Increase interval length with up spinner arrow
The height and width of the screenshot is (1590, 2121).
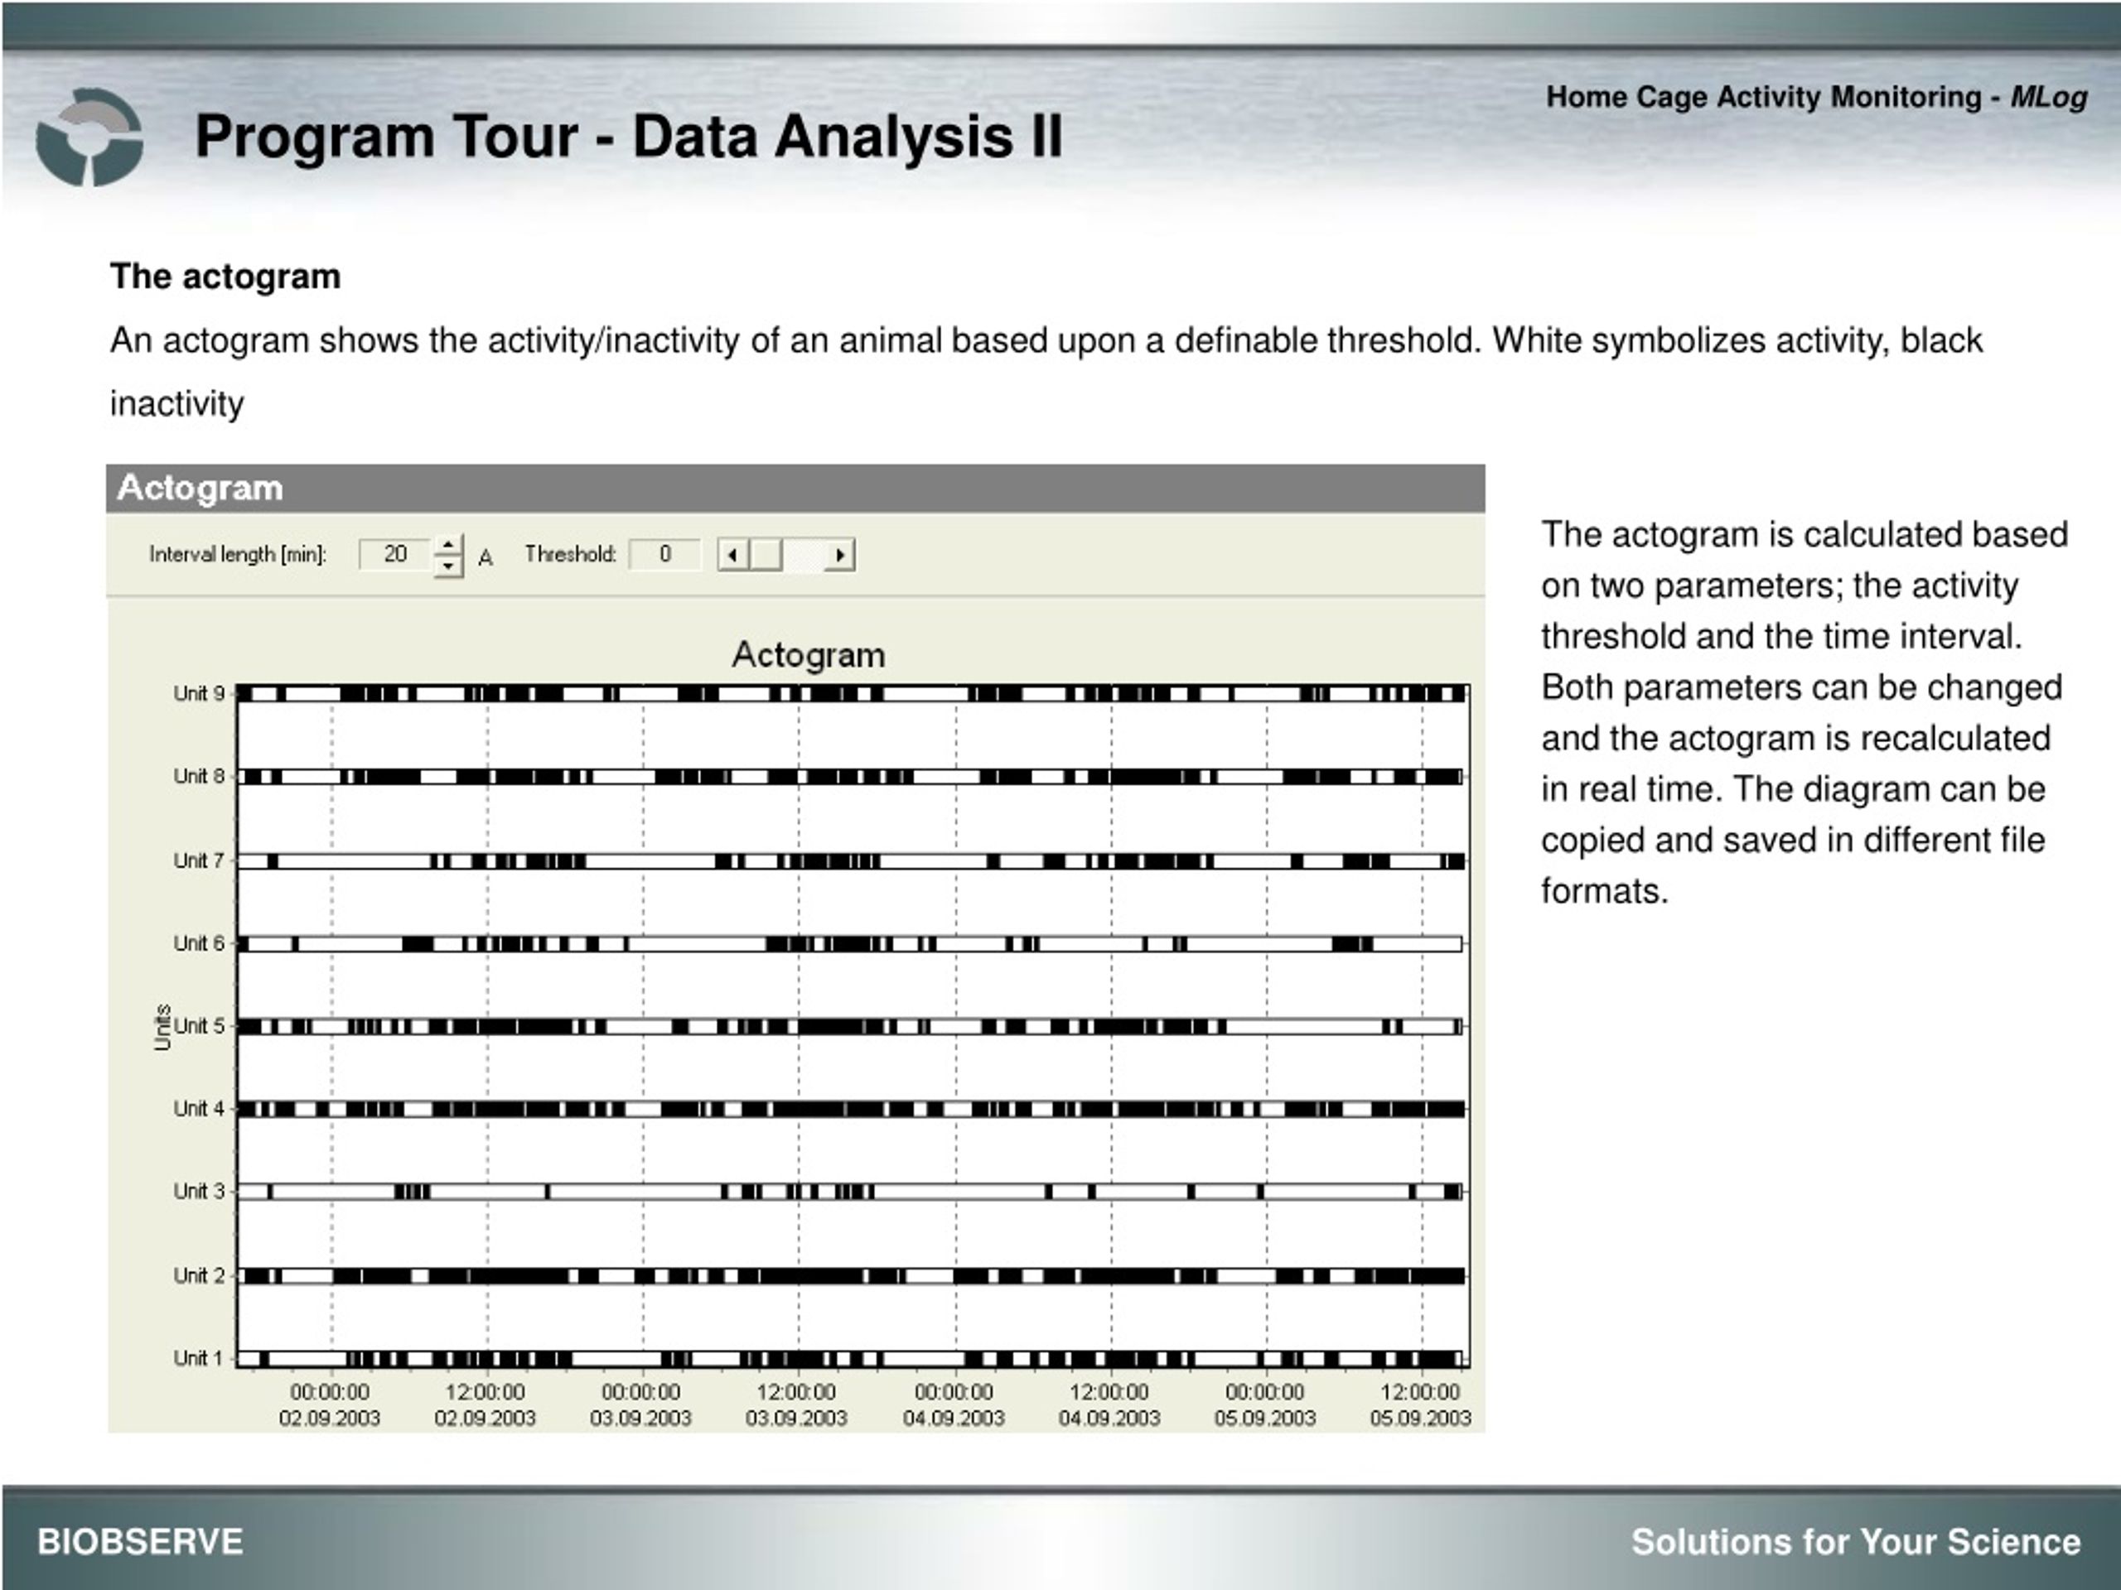click(x=447, y=544)
